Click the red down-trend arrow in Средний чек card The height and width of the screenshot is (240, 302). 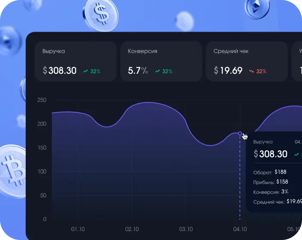(x=251, y=72)
